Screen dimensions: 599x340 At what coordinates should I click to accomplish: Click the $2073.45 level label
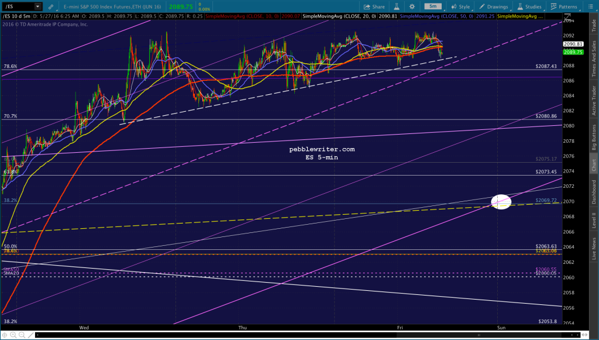pos(546,171)
